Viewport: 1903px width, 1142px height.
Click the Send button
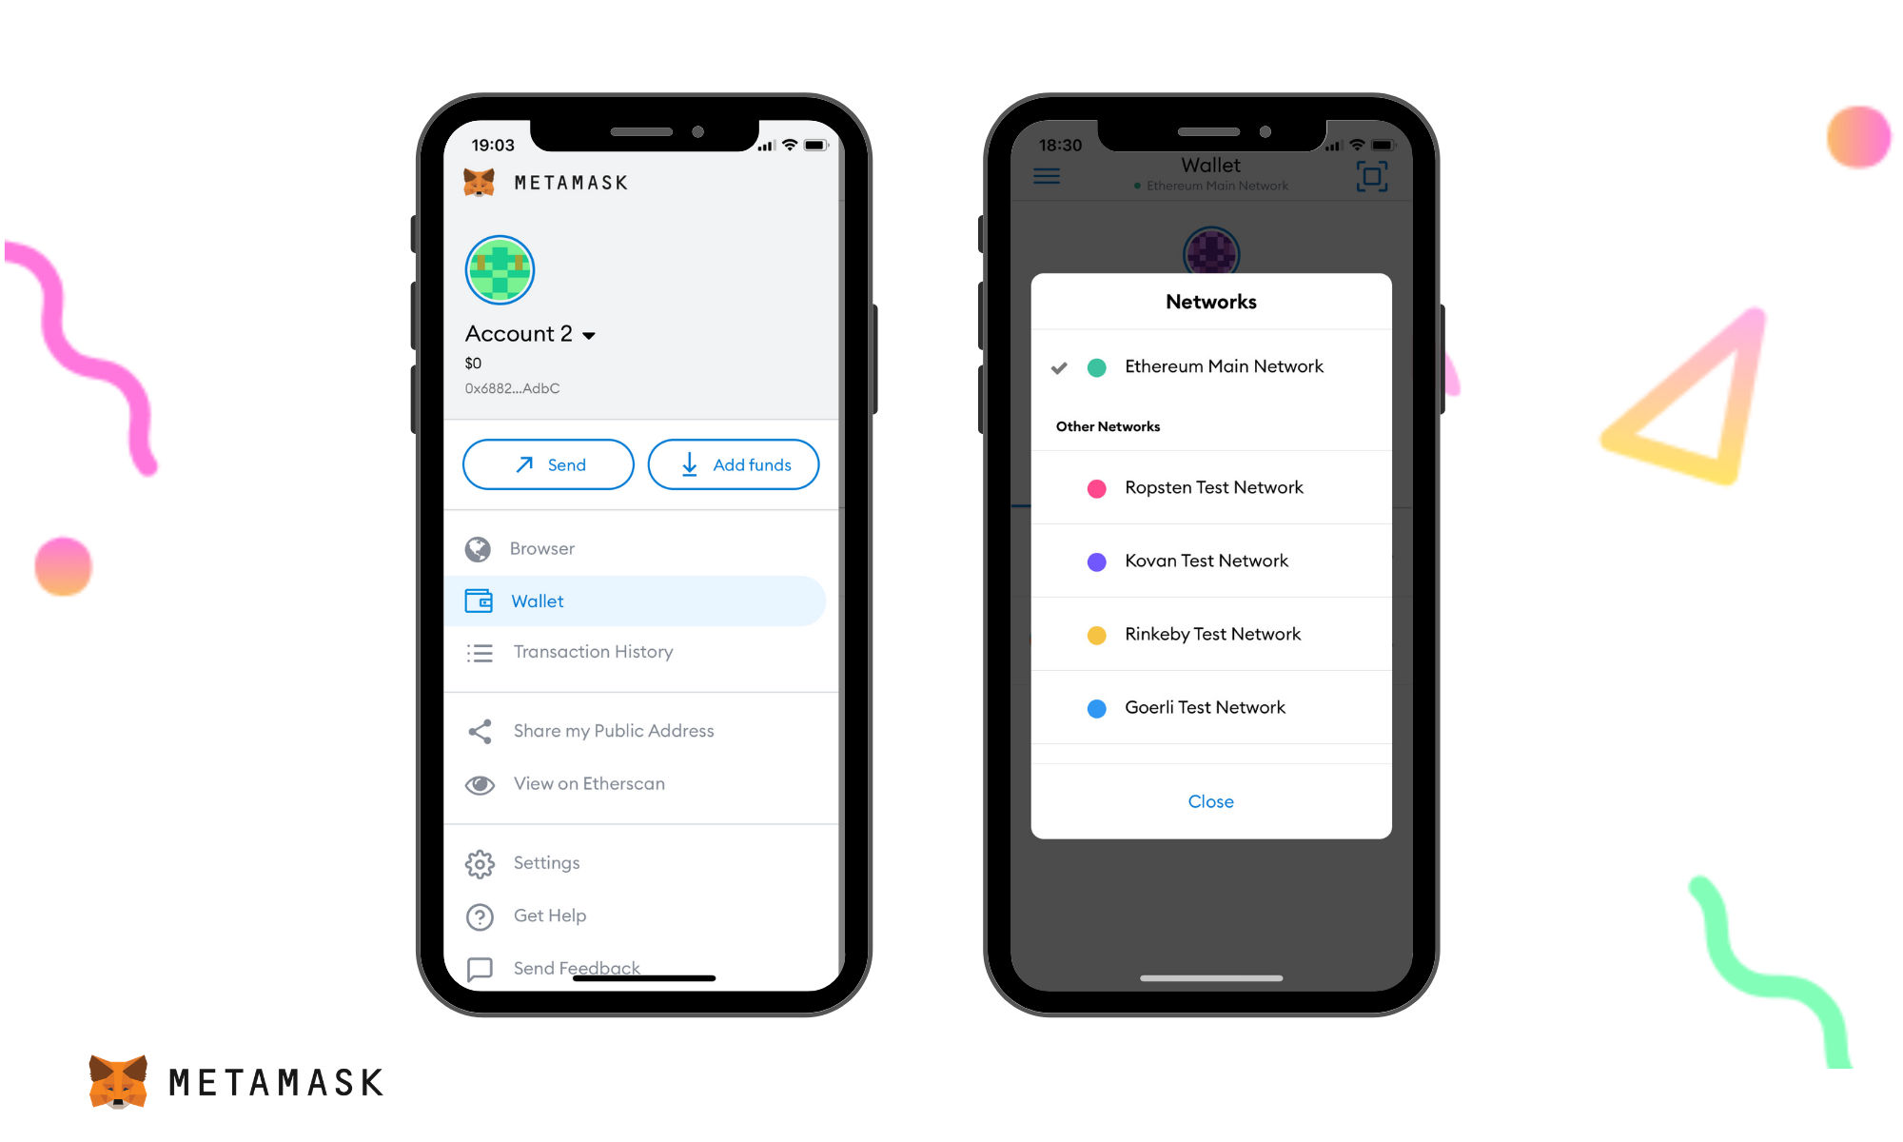tap(549, 463)
